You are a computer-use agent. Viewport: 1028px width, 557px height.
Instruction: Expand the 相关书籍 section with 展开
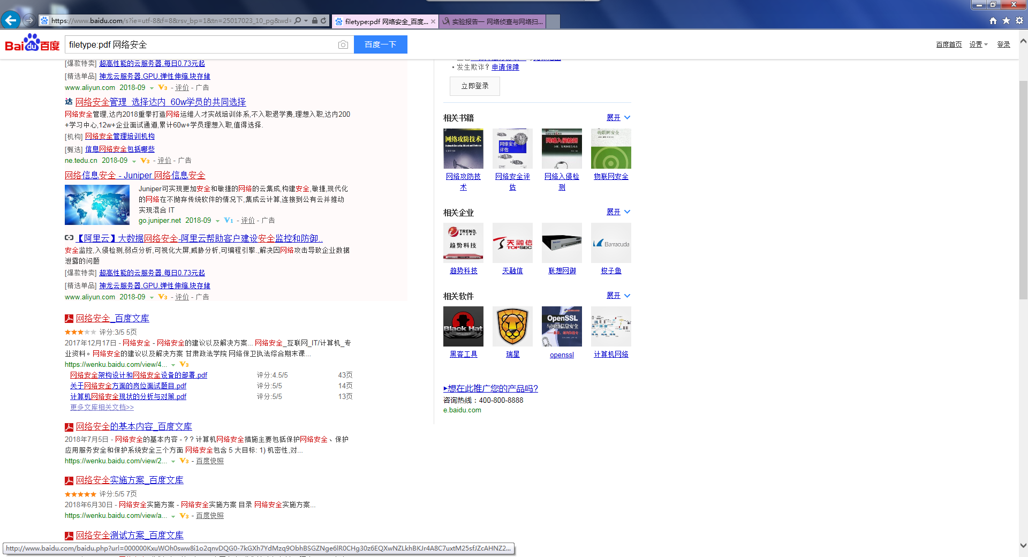point(618,118)
